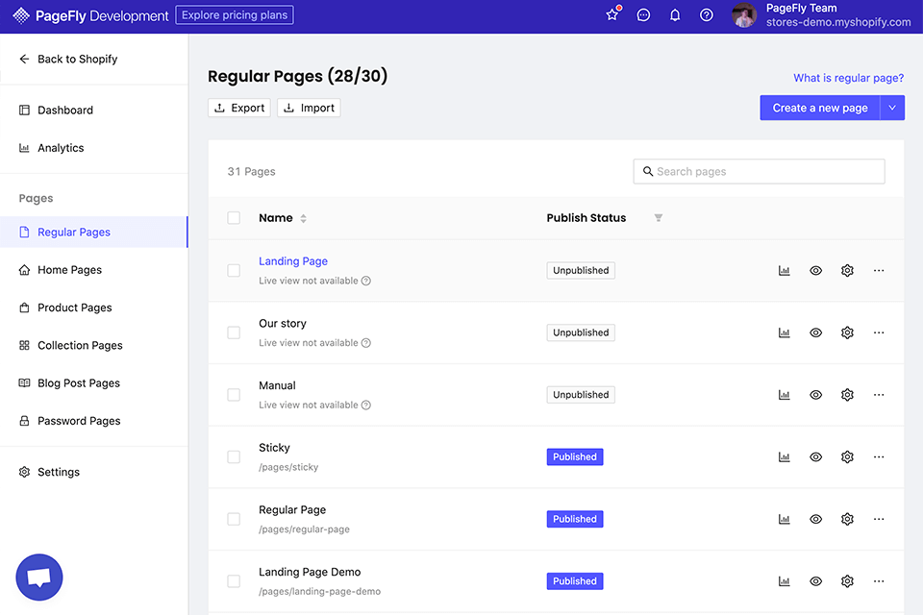Viewport: 923px width, 615px height.
Task: Preview the Manual page with eye icon
Action: pyautogui.click(x=816, y=395)
